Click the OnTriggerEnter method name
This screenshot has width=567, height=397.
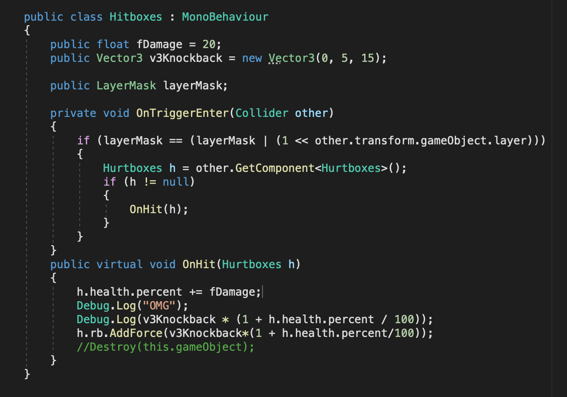click(182, 113)
